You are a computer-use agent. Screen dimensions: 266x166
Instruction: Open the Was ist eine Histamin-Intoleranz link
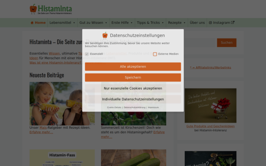(55, 63)
